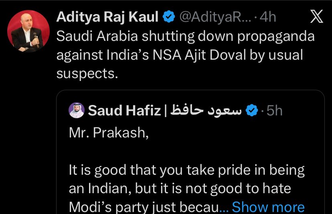This screenshot has width=332, height=214.
Task: Click Aditya Raj Kaul's blue verified badge
Action: 169,17
